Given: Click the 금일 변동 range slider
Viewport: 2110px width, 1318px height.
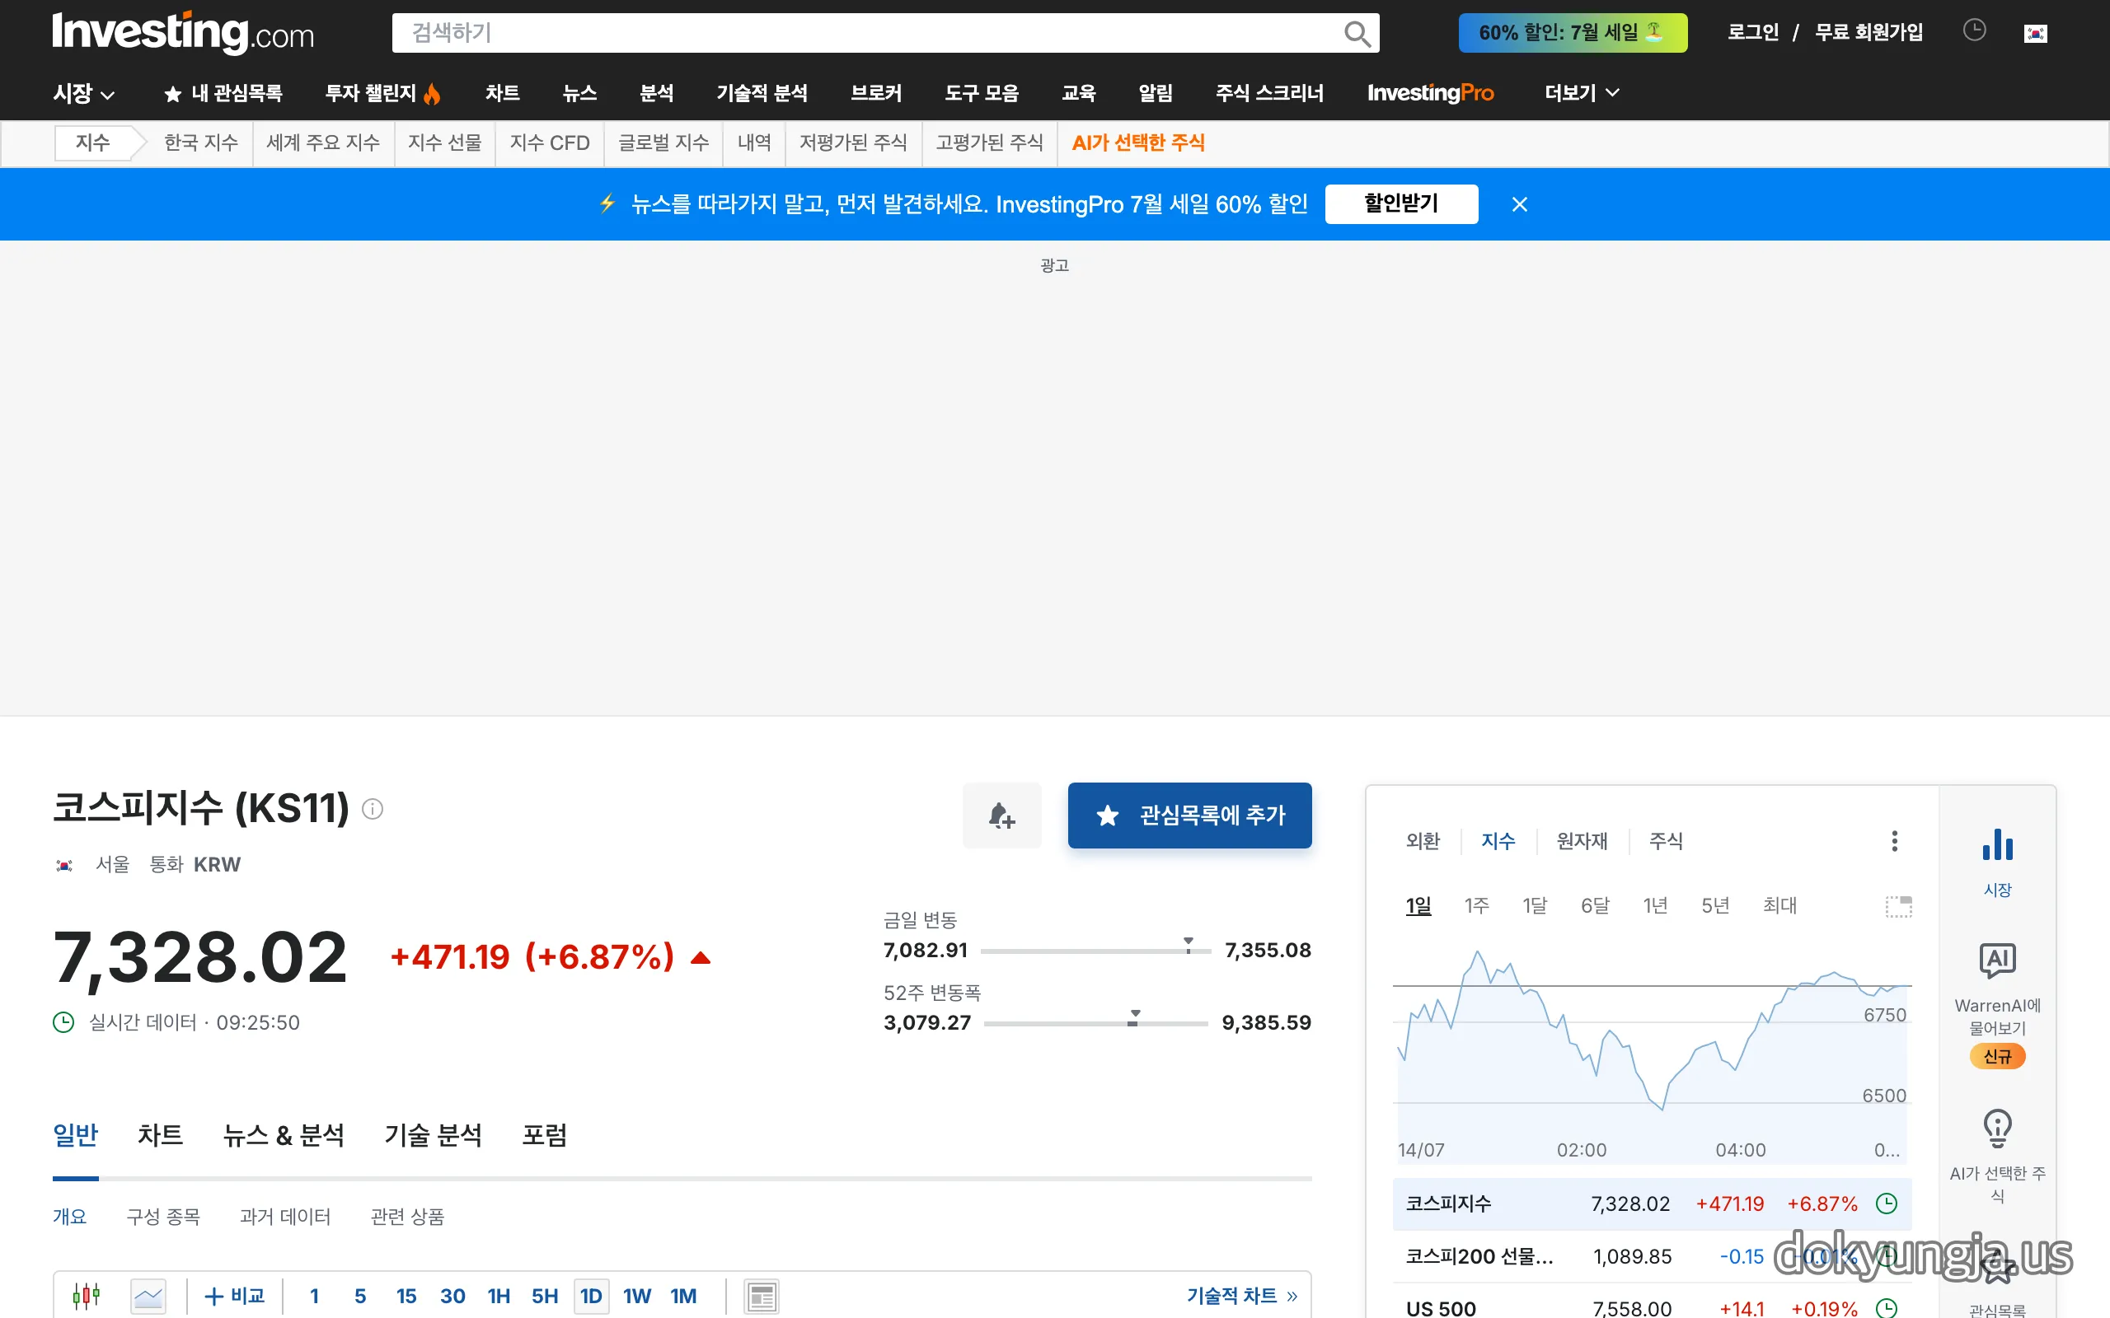Looking at the screenshot, I should pos(1096,950).
